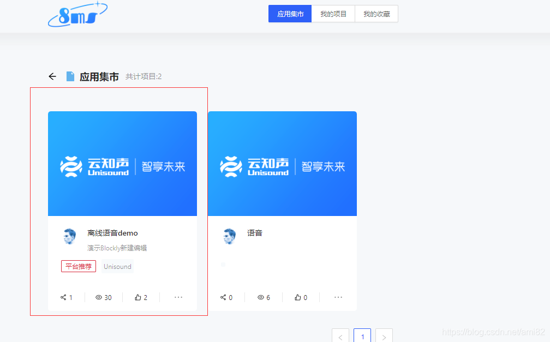The image size is (550, 342).
Task: Click the 8ms logo in the top left
Action: [x=77, y=14]
